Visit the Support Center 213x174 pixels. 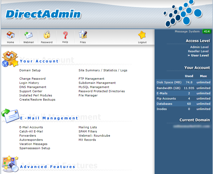click(31, 91)
